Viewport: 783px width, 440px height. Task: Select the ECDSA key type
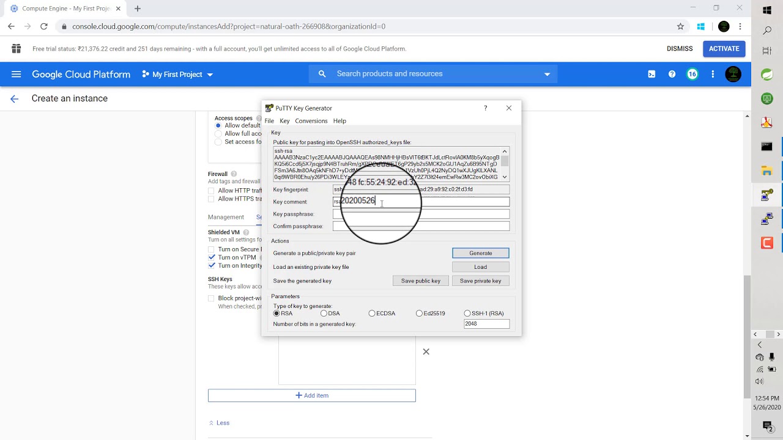[372, 313]
